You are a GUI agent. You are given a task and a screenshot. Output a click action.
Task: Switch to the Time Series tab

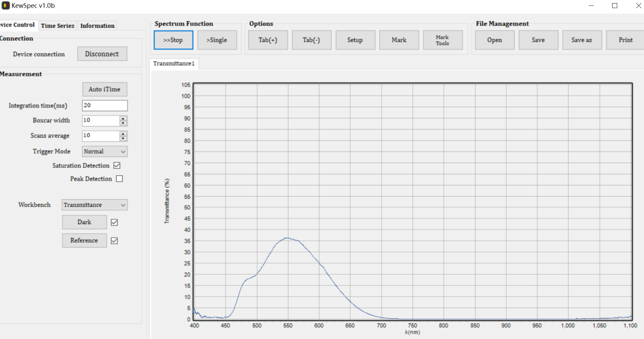click(57, 26)
